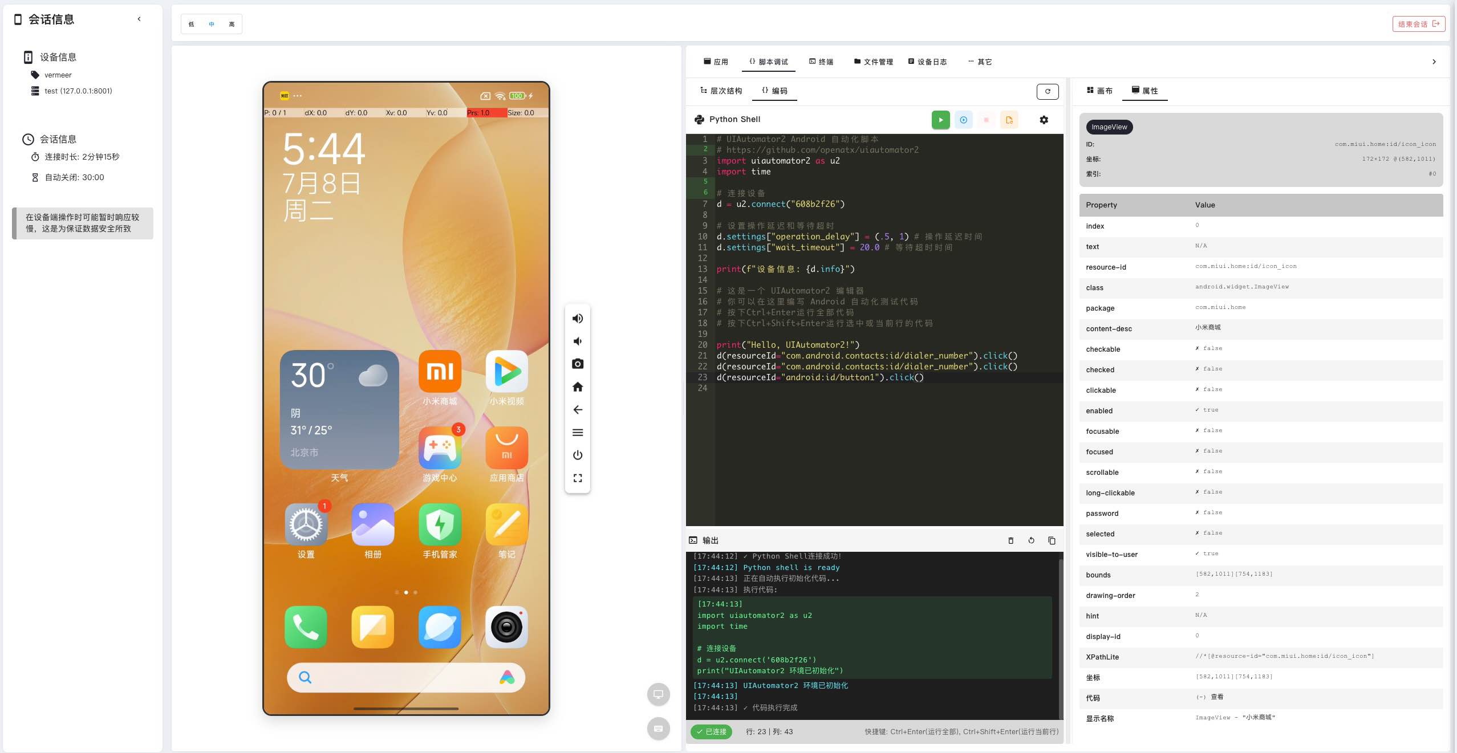The image size is (1457, 753).
Task: Take a device screenshot with camera icon
Action: click(578, 364)
